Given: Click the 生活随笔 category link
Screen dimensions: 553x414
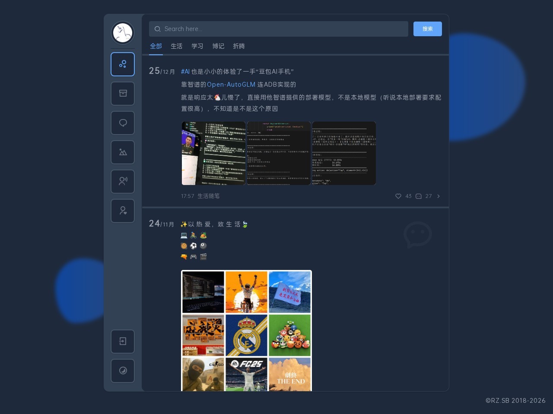Looking at the screenshot, I should [x=209, y=196].
